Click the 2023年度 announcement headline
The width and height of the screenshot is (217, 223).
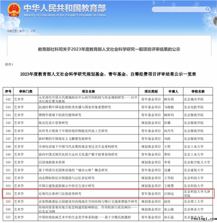pyautogui.click(x=109, y=49)
